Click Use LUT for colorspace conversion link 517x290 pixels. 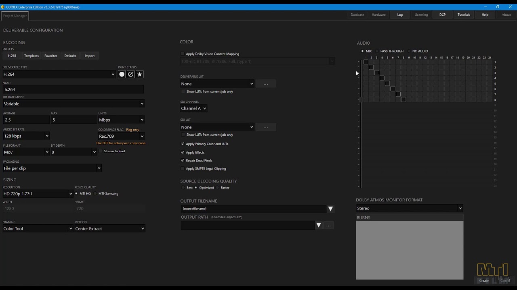122,143
